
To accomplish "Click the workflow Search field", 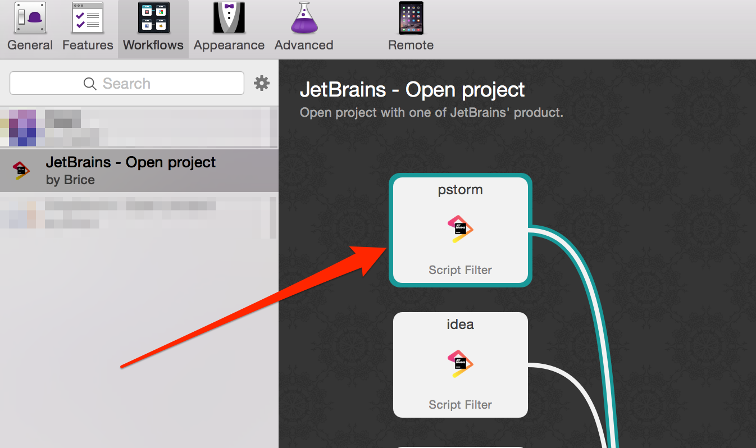I will click(127, 84).
